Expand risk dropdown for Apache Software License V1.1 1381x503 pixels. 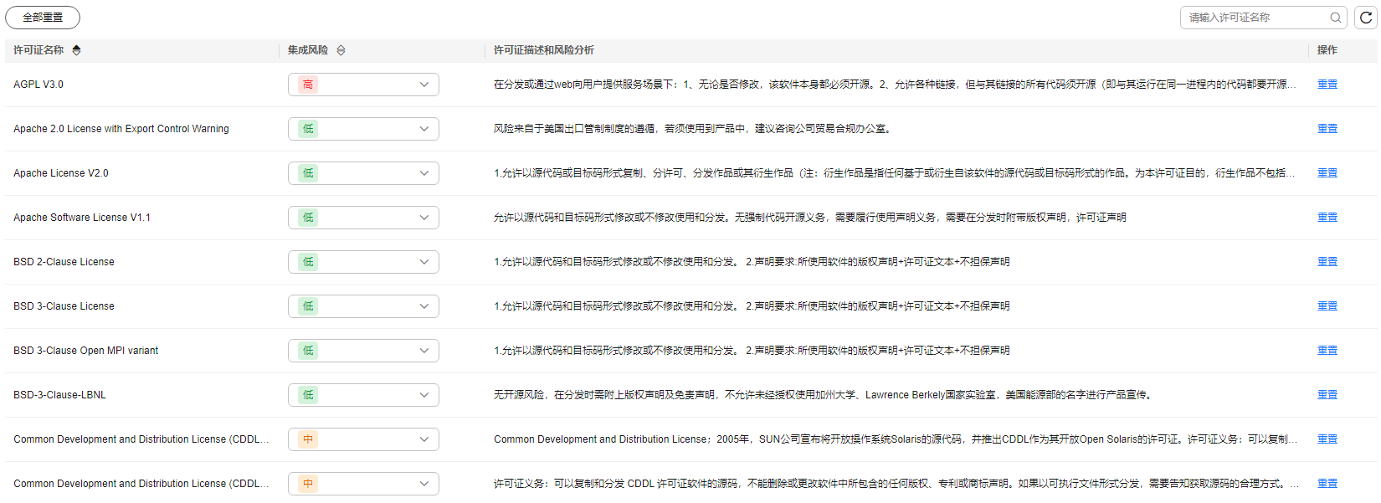coord(363,218)
